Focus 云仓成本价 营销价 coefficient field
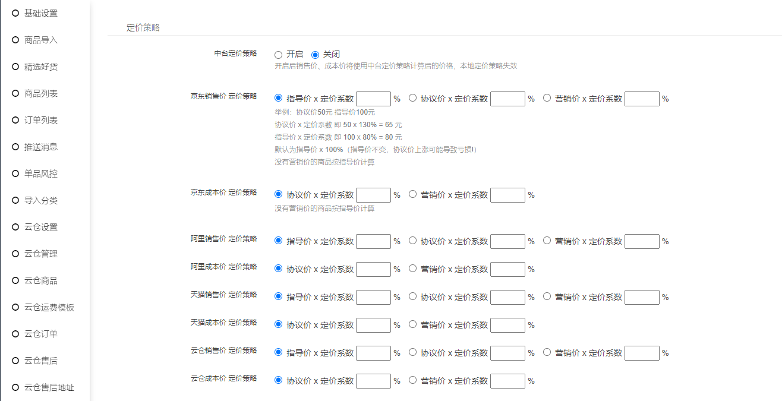Image resolution: width=782 pixels, height=401 pixels. (507, 381)
